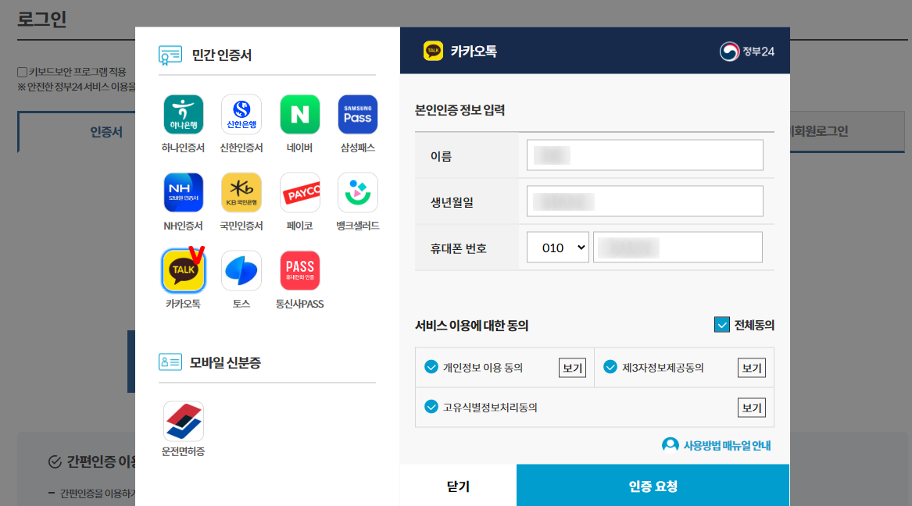Click the 인증 요청 button
Image resolution: width=912 pixels, height=506 pixels.
click(x=653, y=486)
